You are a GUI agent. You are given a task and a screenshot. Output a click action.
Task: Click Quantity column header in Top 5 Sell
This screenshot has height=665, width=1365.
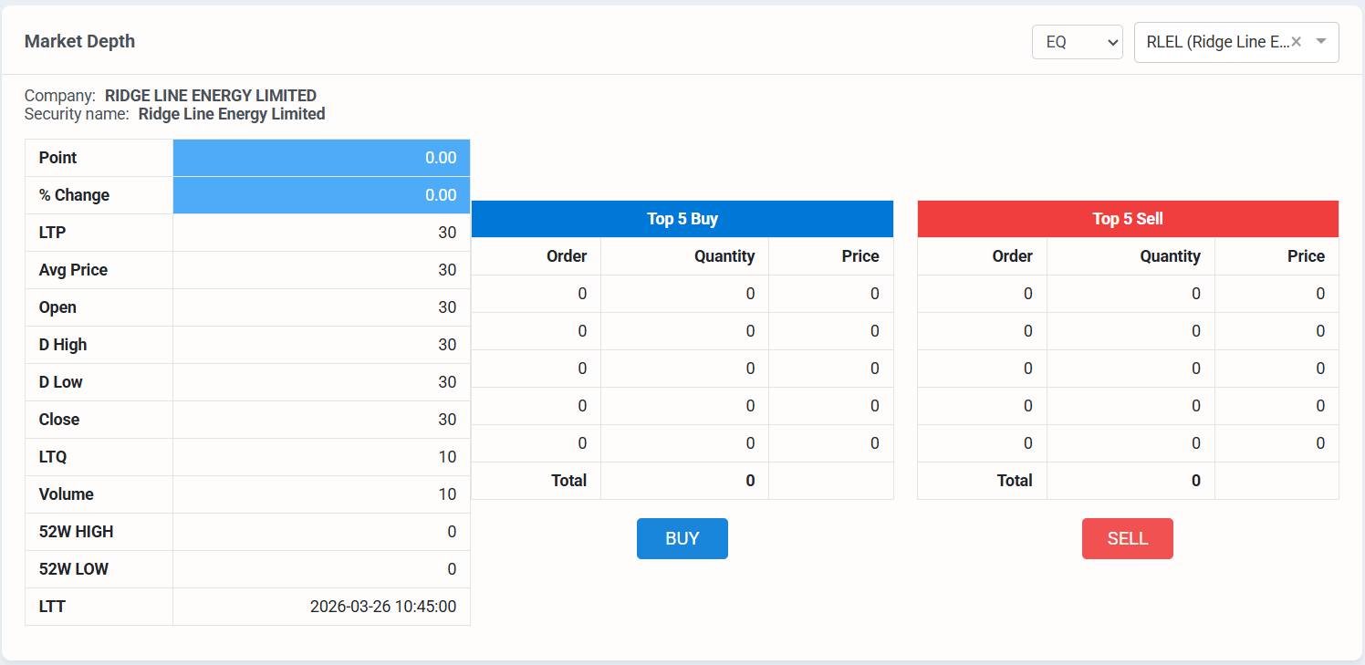[x=1170, y=256]
